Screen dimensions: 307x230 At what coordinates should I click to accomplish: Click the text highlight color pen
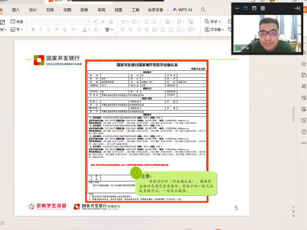pyautogui.click(x=96, y=30)
